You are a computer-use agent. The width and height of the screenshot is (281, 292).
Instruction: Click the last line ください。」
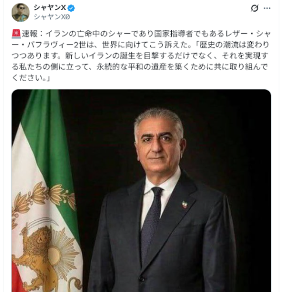(31, 78)
